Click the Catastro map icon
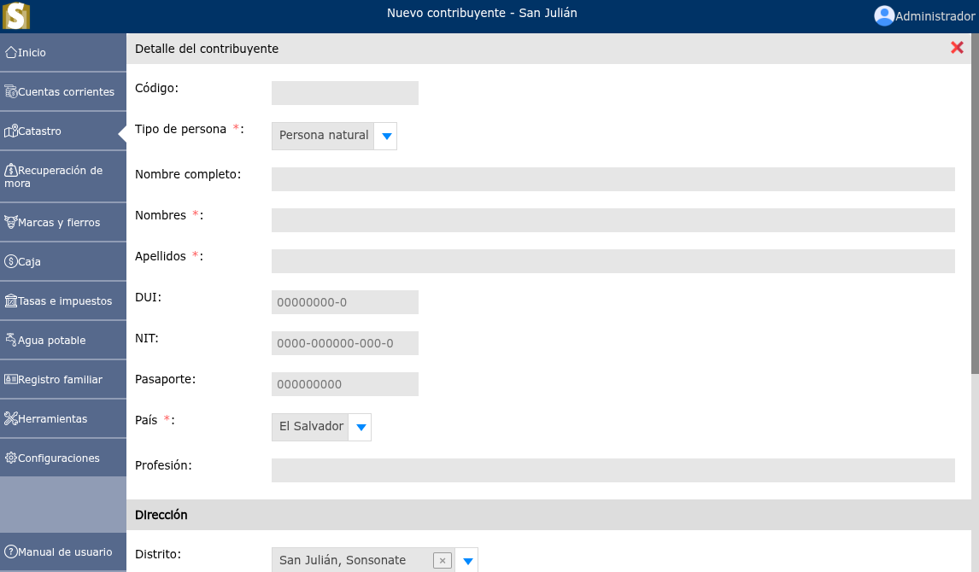 [11, 131]
